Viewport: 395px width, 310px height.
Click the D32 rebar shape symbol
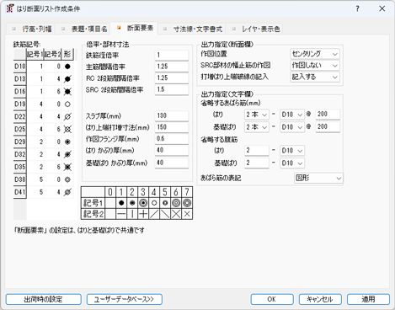coord(67,154)
